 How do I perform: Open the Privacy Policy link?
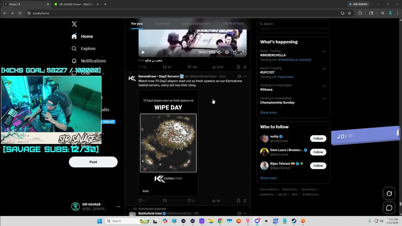tap(290, 190)
